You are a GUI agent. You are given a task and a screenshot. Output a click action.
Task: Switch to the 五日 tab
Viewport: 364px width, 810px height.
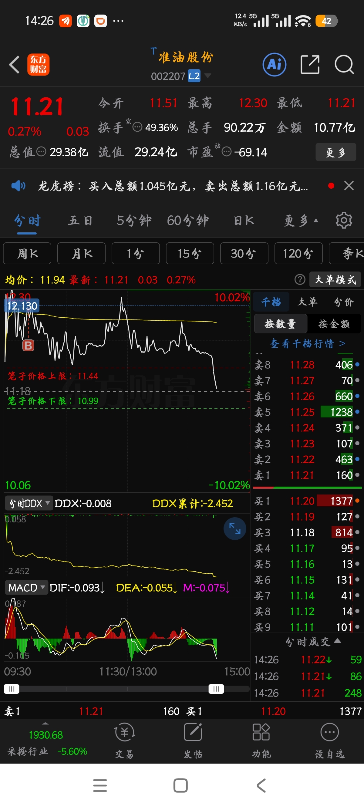80,221
